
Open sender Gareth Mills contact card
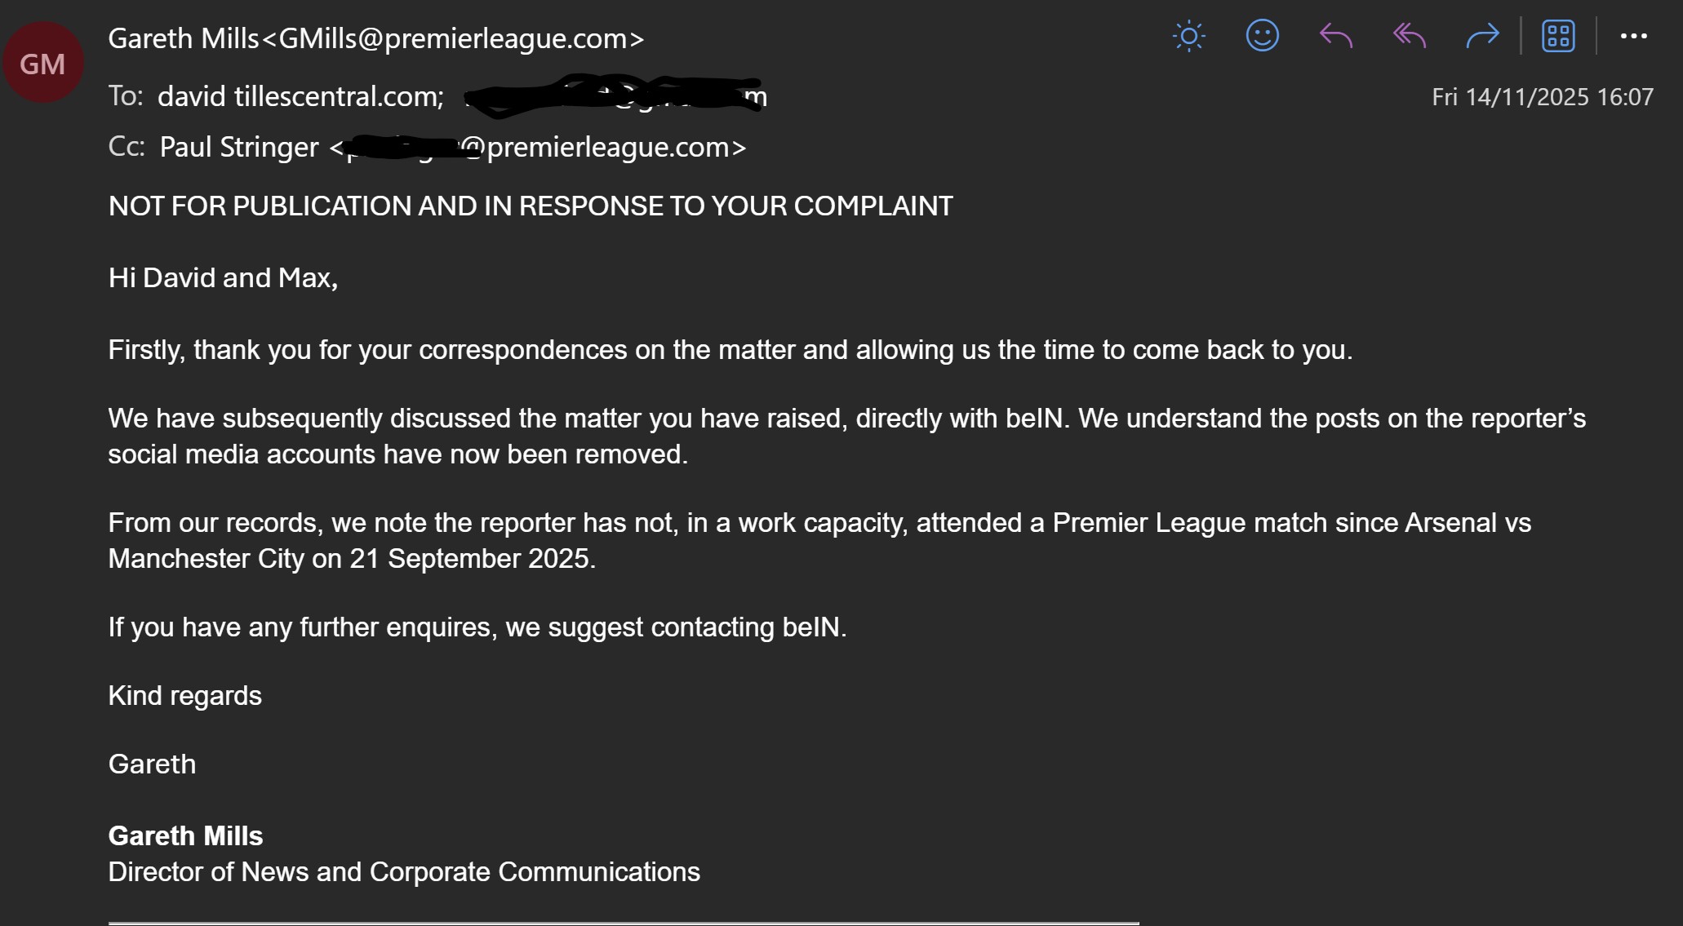(x=375, y=38)
